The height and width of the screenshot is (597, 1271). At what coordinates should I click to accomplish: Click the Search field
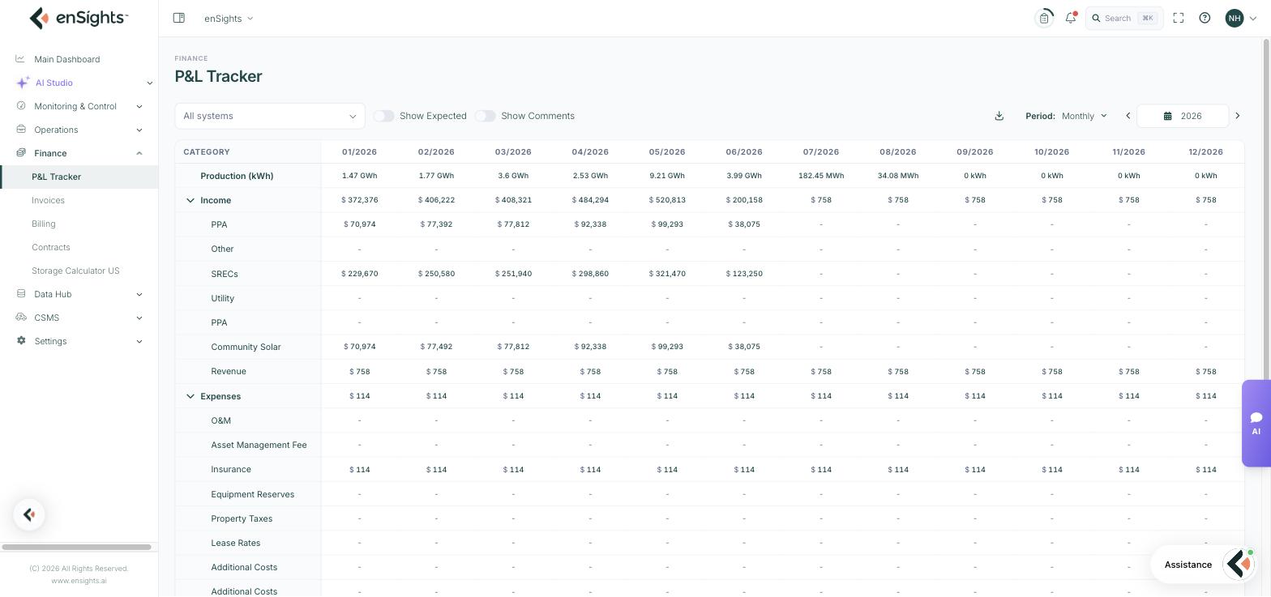pos(1124,18)
